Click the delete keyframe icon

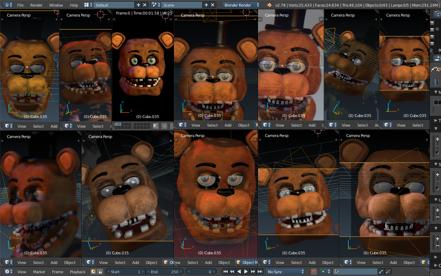(x=388, y=272)
